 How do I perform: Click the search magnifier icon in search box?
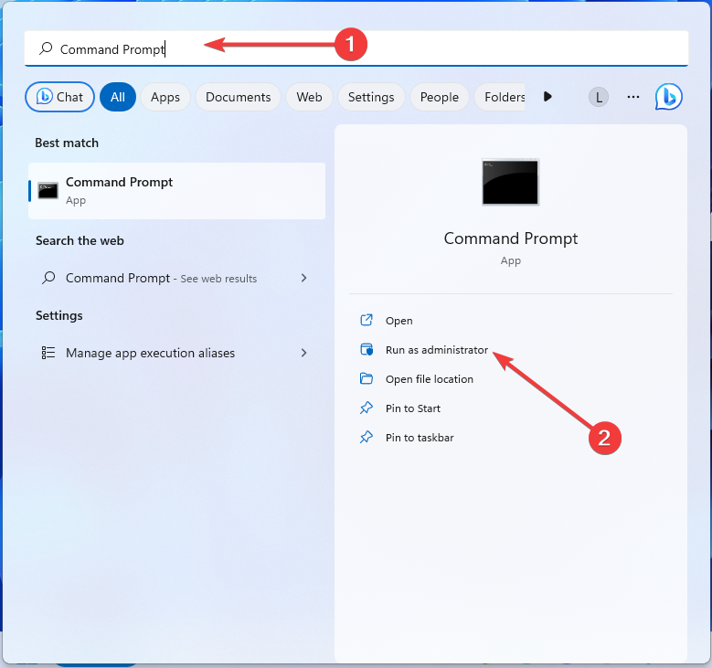[46, 48]
